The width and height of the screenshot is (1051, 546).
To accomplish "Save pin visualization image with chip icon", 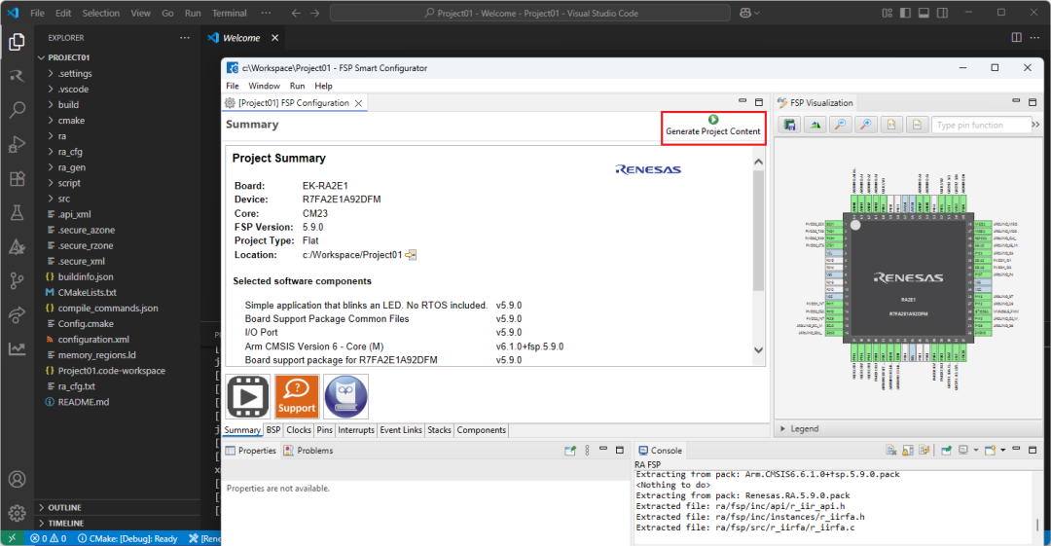I will click(x=789, y=125).
